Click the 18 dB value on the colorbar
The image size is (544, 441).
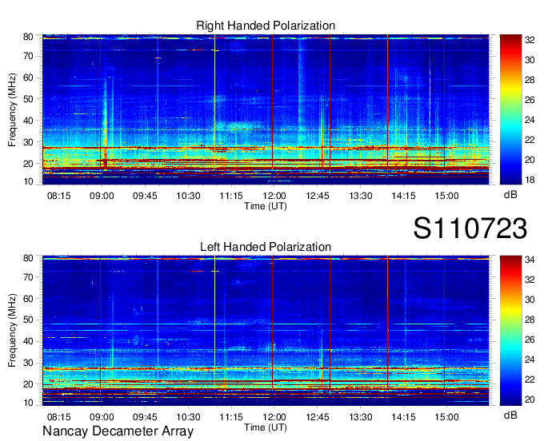530,180
